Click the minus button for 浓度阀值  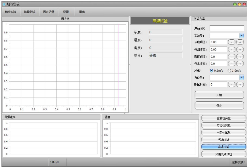(232, 42)
